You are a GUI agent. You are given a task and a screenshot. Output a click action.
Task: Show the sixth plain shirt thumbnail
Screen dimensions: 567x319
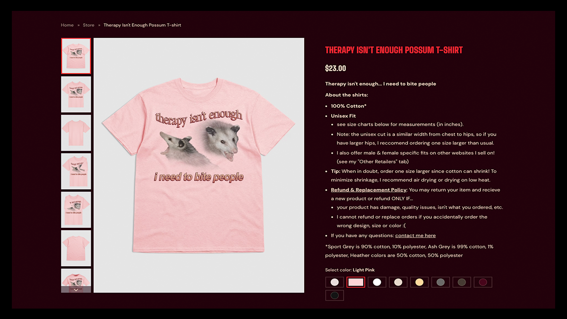click(76, 248)
